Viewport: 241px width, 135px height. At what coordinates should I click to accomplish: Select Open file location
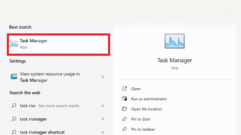click(146, 109)
